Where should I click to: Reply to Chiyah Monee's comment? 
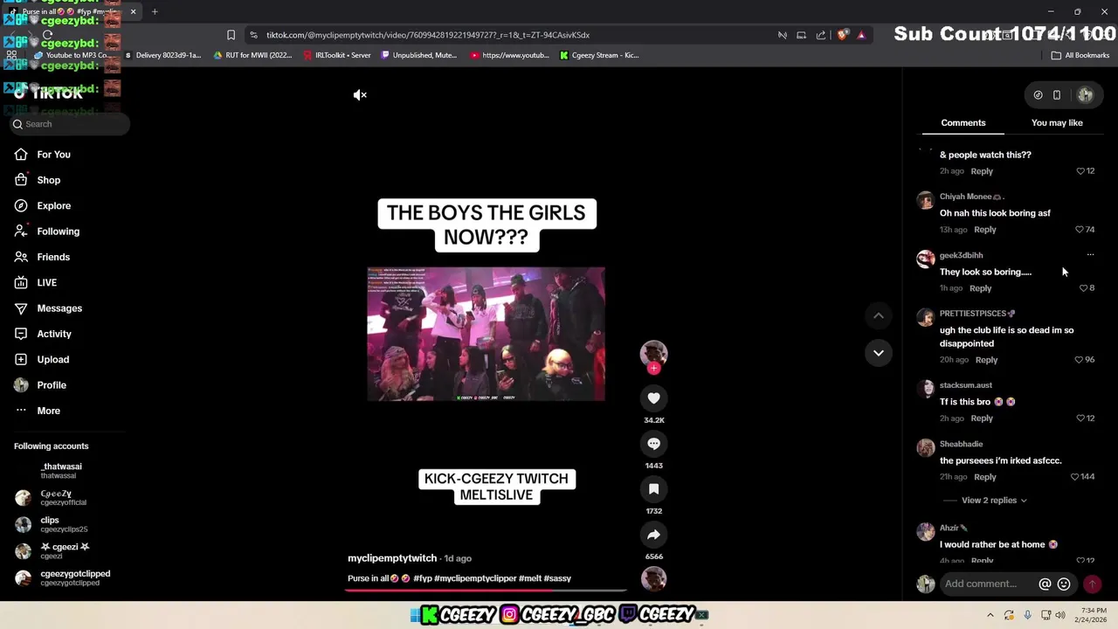click(x=984, y=230)
